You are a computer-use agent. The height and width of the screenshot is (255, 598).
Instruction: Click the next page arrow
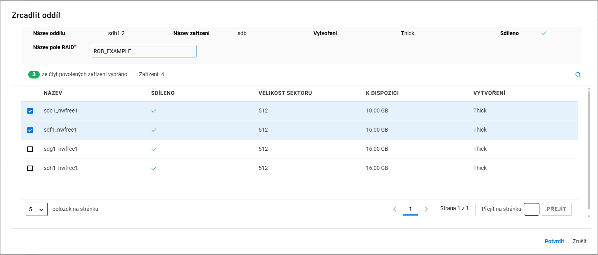tap(426, 209)
